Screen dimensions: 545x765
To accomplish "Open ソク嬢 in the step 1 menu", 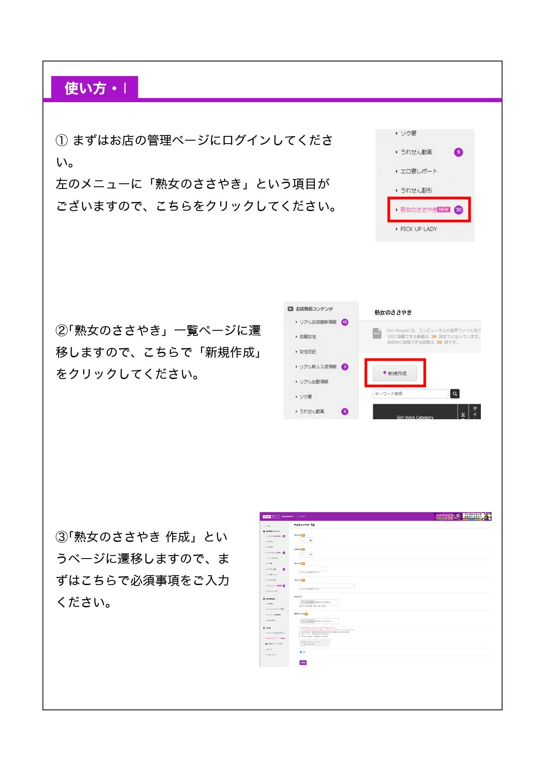I will [408, 133].
